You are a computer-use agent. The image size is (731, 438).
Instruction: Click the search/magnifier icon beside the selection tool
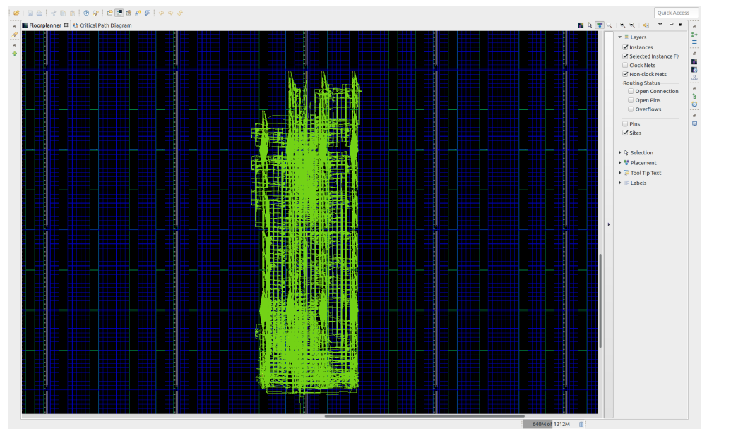609,25
